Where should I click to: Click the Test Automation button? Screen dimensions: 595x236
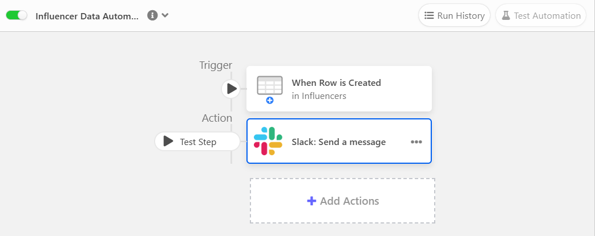pos(540,15)
